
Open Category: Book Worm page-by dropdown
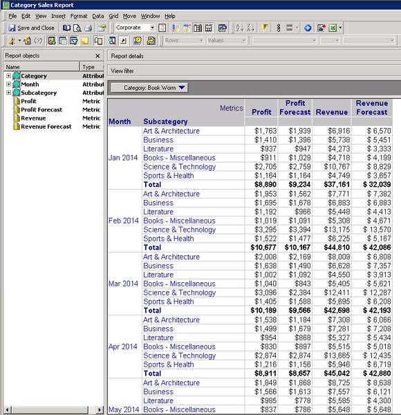click(x=149, y=88)
